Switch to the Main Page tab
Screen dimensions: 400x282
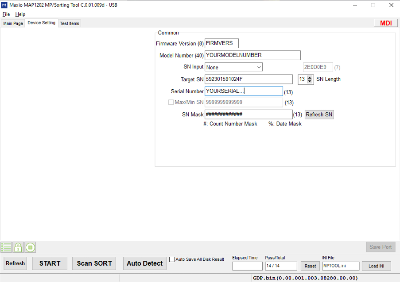[x=13, y=23]
